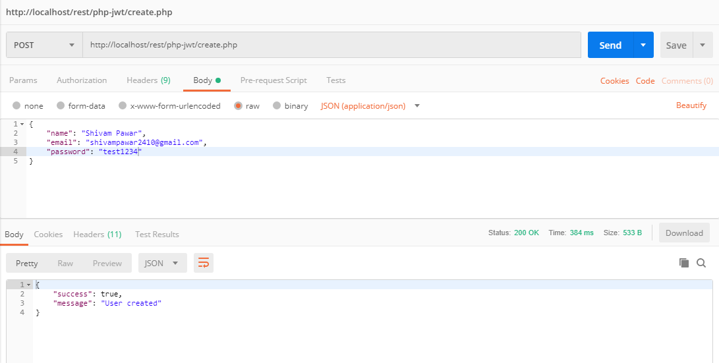This screenshot has width=719, height=363.
Task: Expand the Save button options arrow
Action: coord(703,45)
